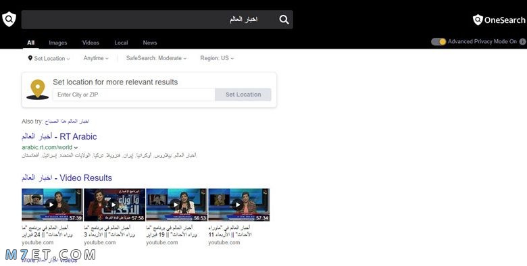Toggle Advanced Privacy Mode switch off
Viewport: 527px width, 266px height.
pos(438,42)
